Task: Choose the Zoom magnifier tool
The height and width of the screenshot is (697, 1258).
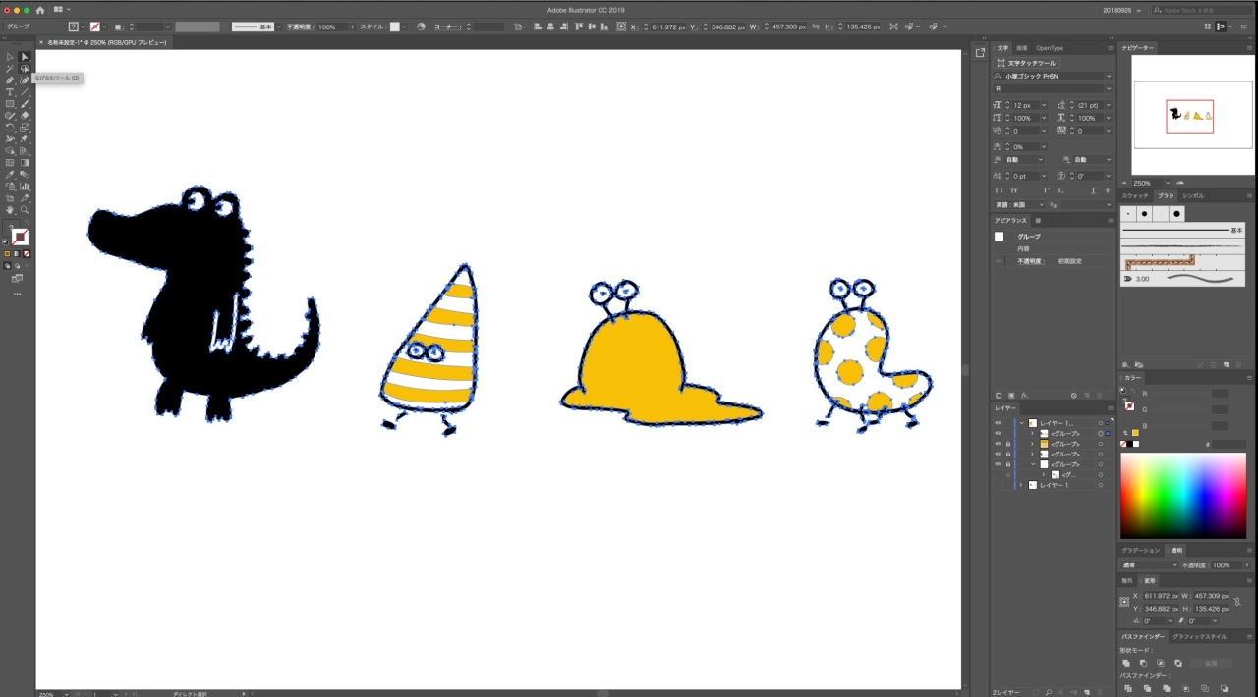Action: coord(25,210)
